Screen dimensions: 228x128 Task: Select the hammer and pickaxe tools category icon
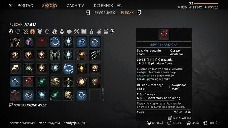pos(77,31)
